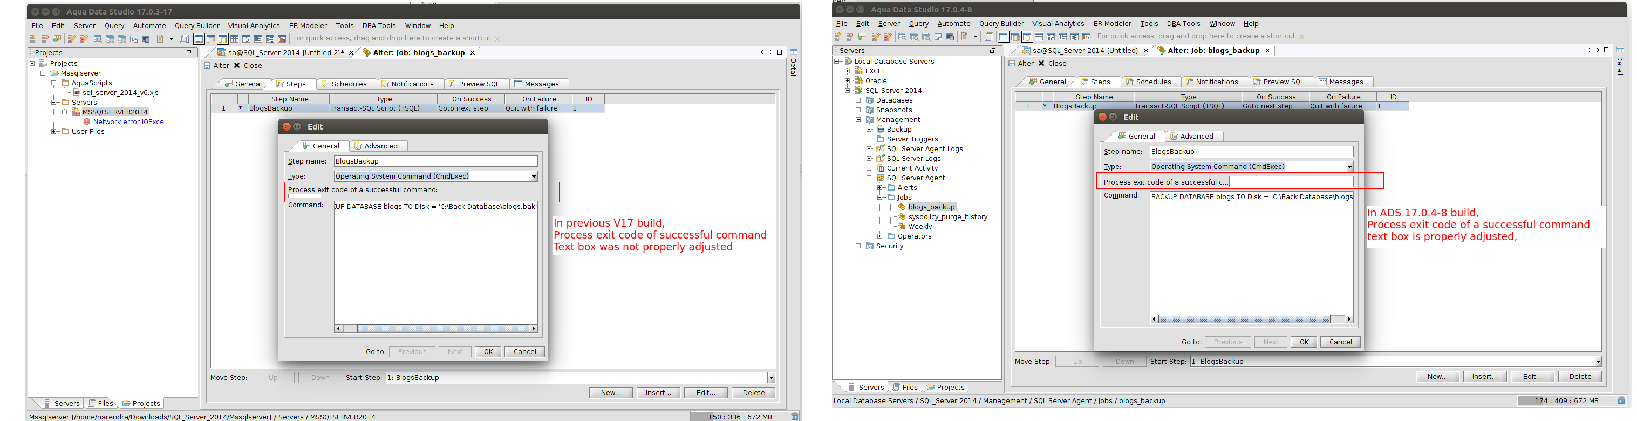Expand the Security node in the right window
Viewport: 1637px width, 421px height.
858,246
